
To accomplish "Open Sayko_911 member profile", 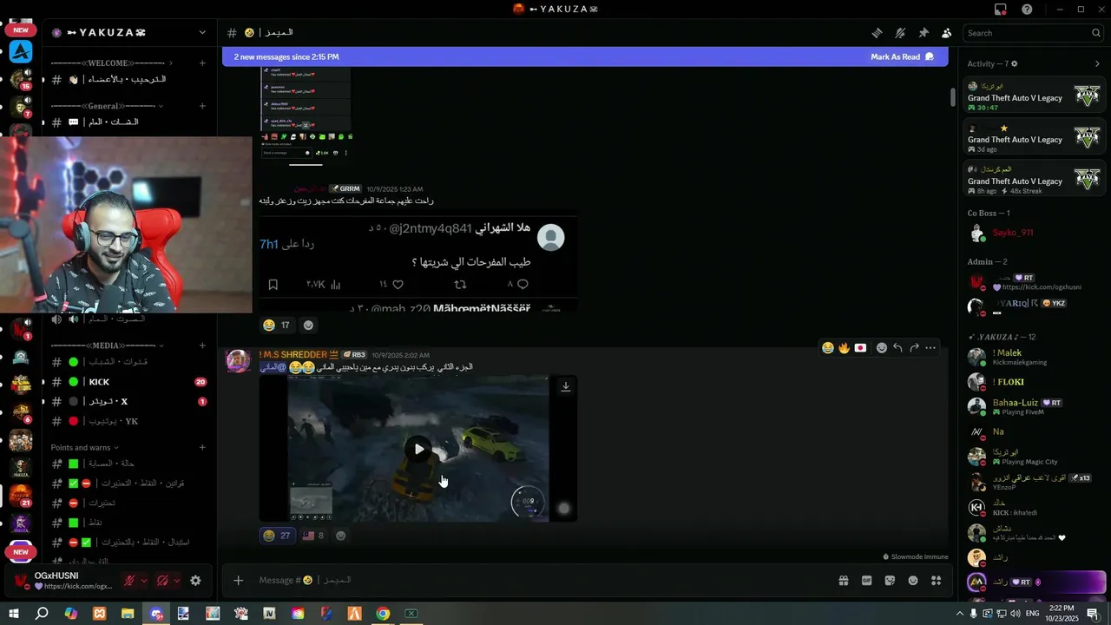I will 1033,233.
